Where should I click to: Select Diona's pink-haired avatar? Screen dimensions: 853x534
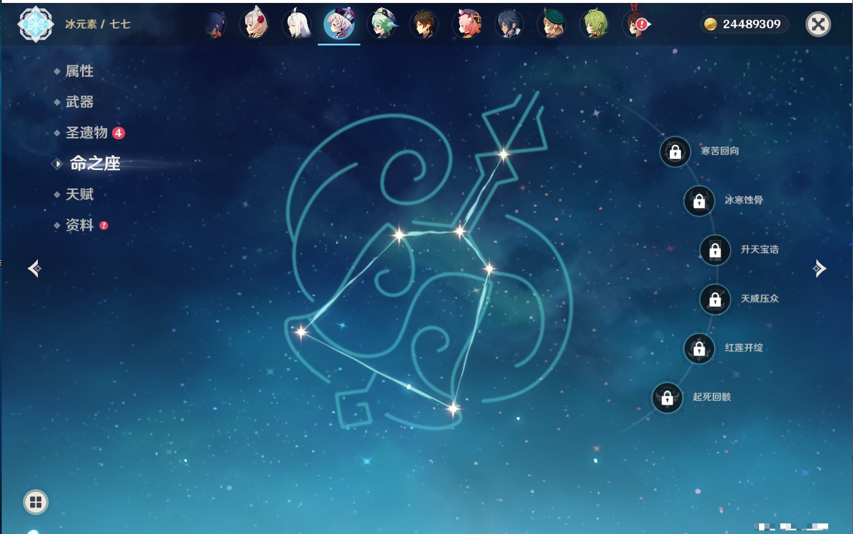tap(467, 24)
